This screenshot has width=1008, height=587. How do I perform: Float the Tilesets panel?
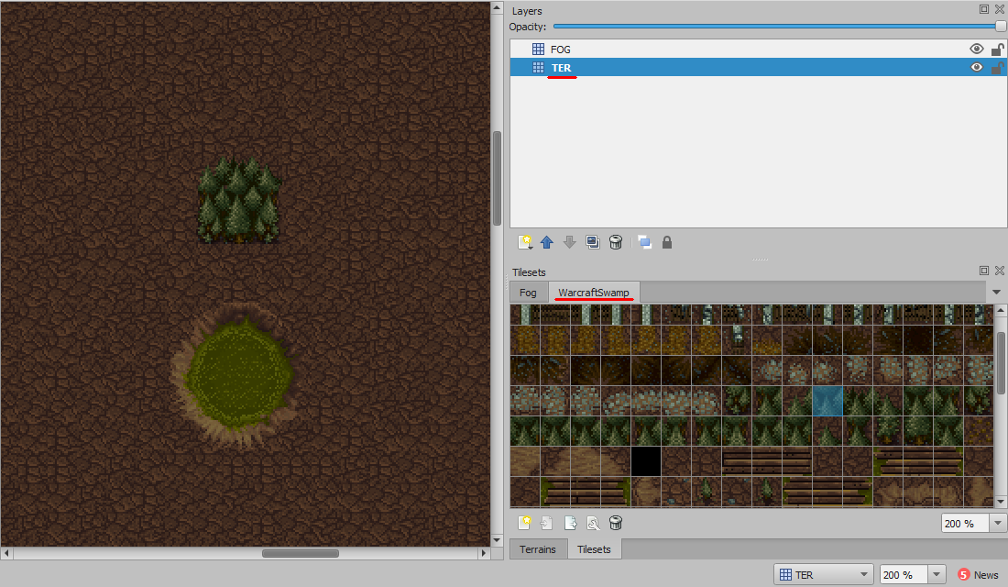click(x=984, y=271)
